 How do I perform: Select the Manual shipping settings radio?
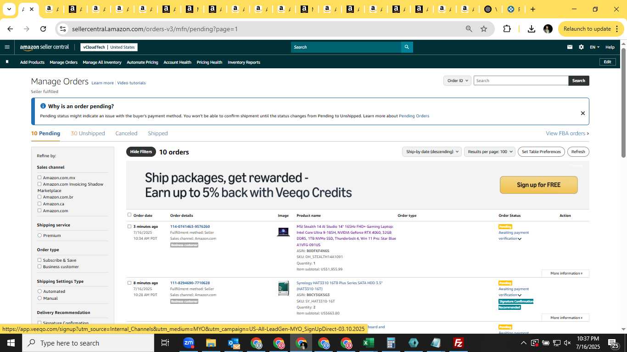39,298
